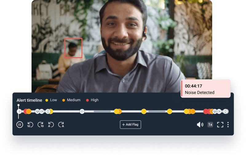Click the red High legend dot
The height and width of the screenshot is (156, 246).
[87, 100]
